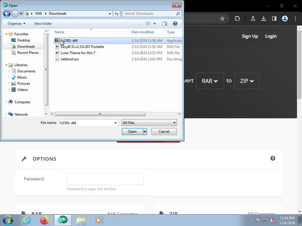Image resolution: width=302 pixels, height=226 pixels.
Task: Click the muted volume tray icon
Action: (x=272, y=220)
